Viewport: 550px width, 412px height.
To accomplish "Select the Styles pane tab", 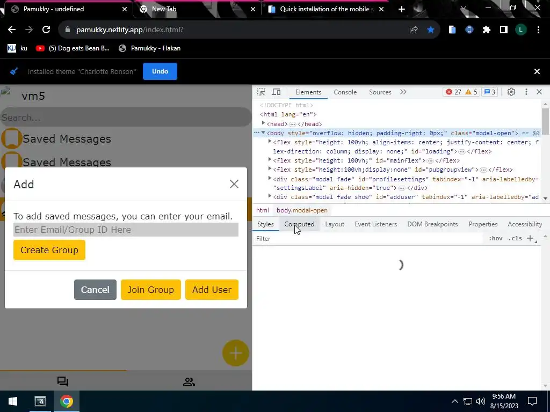I will 265,224.
